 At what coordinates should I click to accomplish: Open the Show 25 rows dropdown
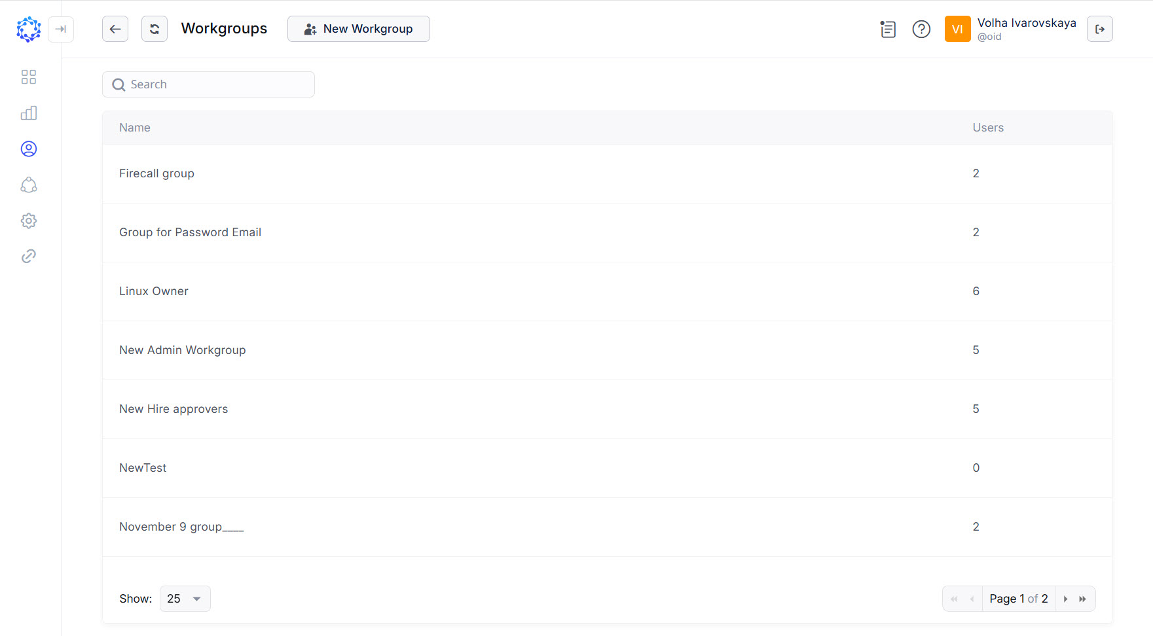pyautogui.click(x=185, y=599)
